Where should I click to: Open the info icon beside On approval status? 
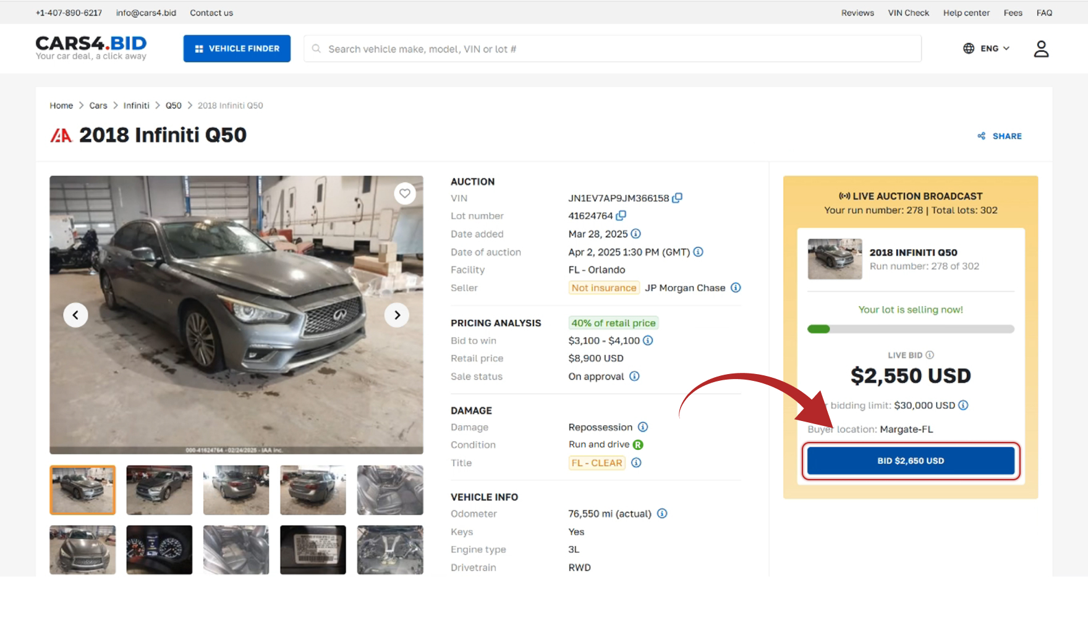pos(634,377)
